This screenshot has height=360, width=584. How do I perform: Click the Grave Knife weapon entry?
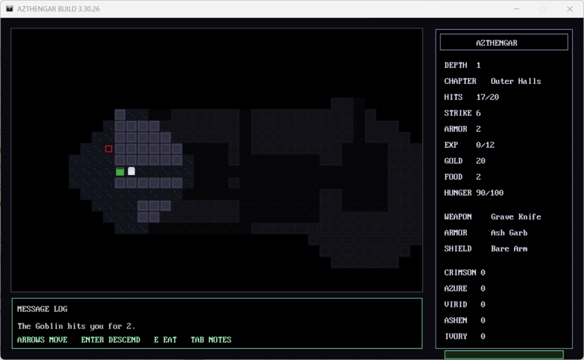pyautogui.click(x=516, y=217)
